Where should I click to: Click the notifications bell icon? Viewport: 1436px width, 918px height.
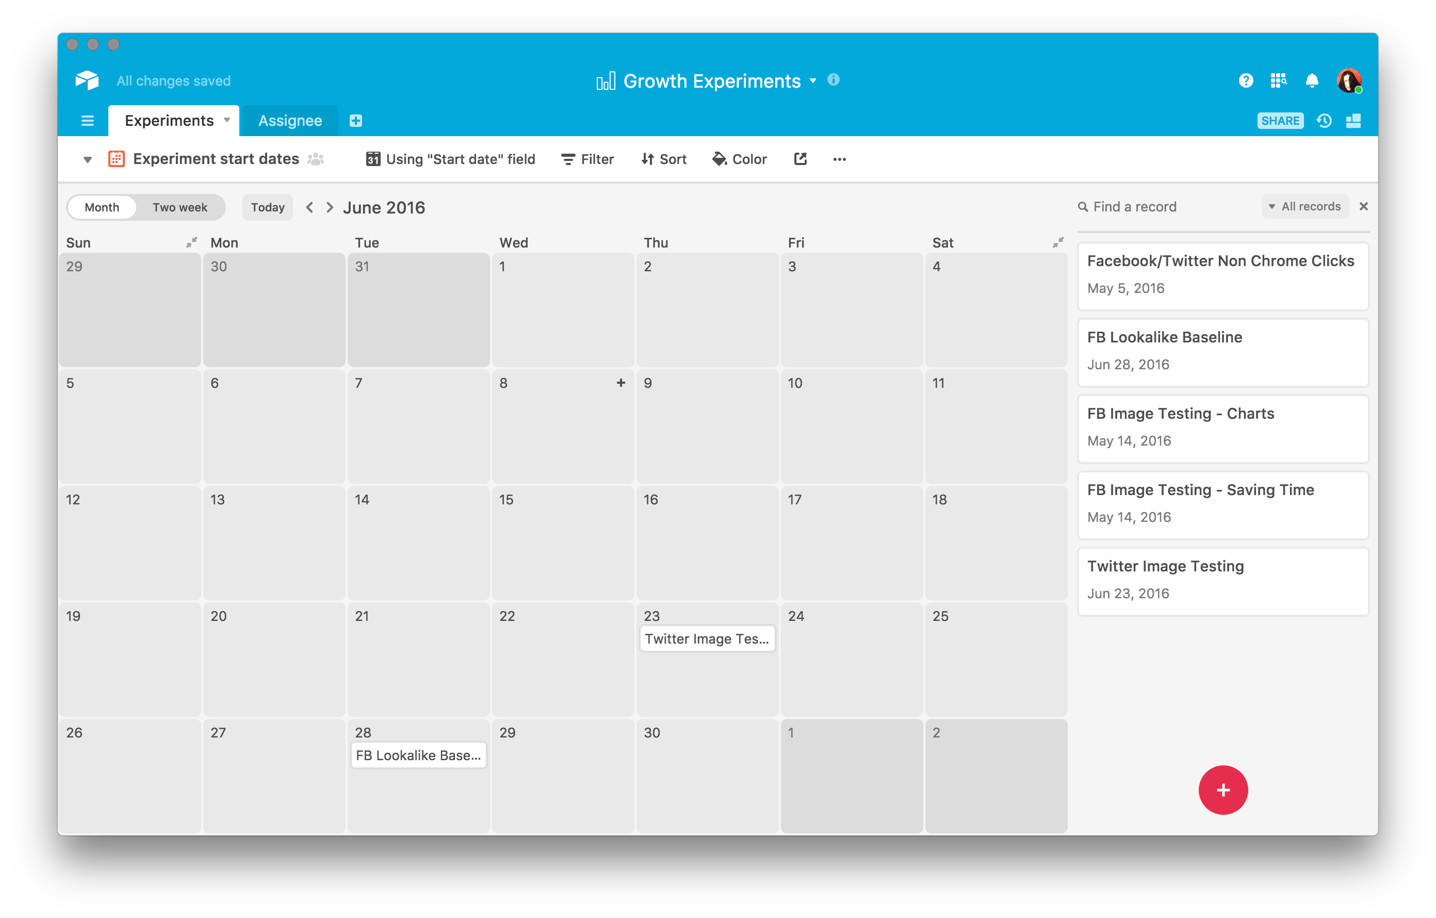(x=1308, y=80)
